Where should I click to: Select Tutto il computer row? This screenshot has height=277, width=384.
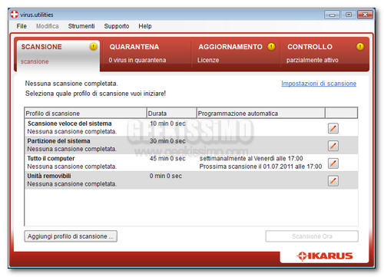tap(191, 163)
